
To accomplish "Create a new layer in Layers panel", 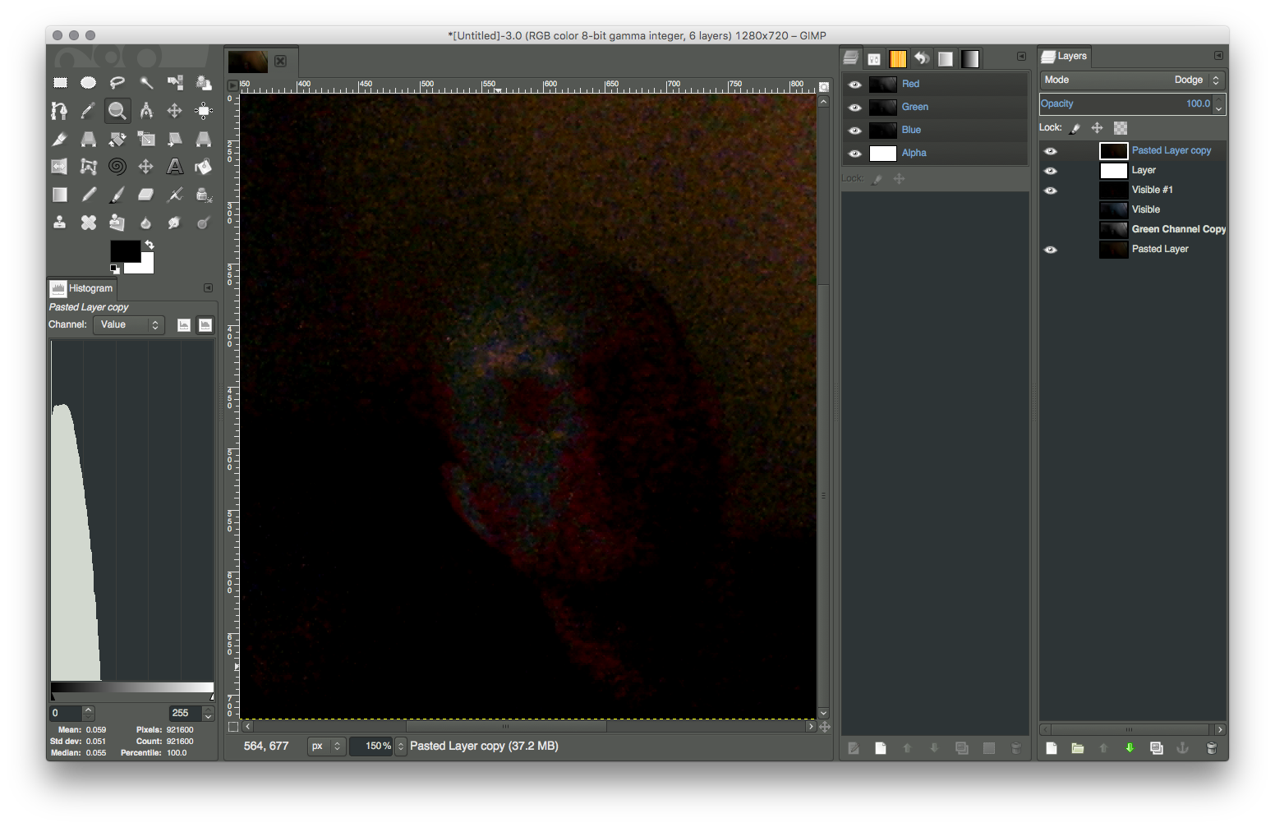I will point(1052,748).
